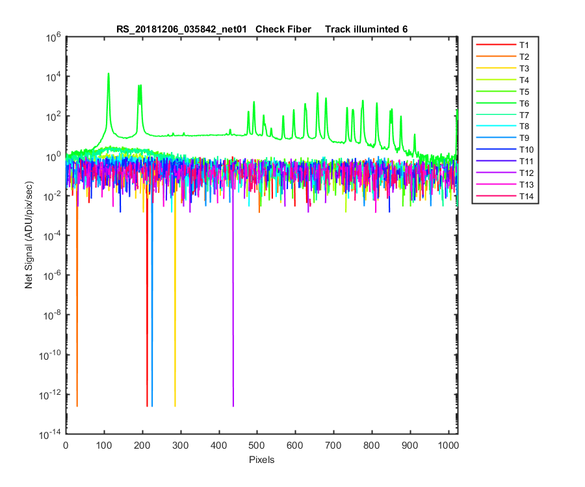Click the 'Check Fiber' text in the title
Viewport: 585px width, 487px height.
(283, 29)
